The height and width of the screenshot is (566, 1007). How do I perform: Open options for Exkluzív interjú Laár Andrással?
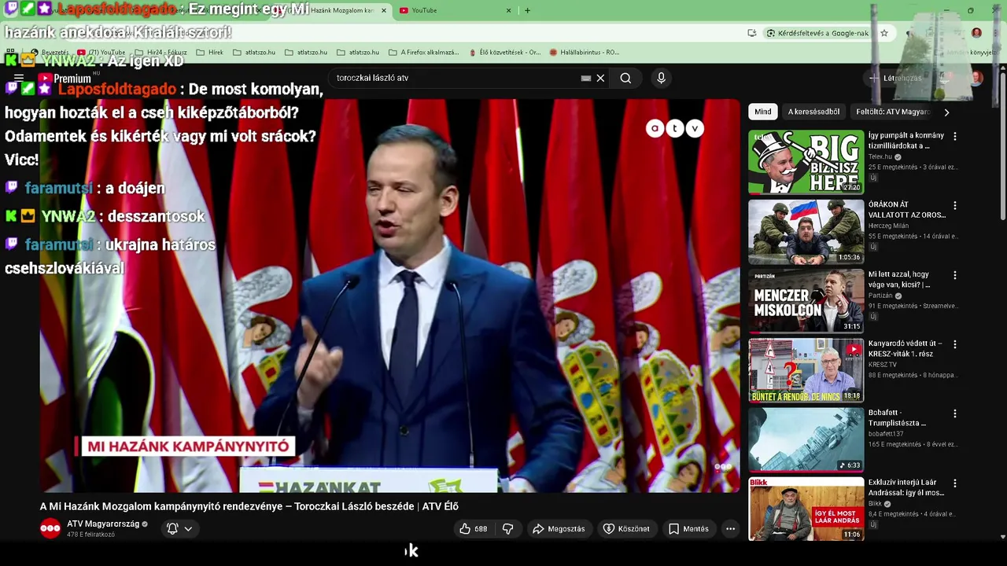click(x=955, y=483)
